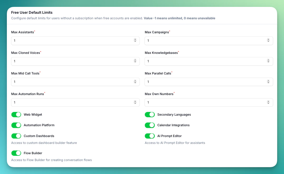Click the Free User Default Limits heading
Viewport: 284px width, 174px height.
click(x=32, y=12)
